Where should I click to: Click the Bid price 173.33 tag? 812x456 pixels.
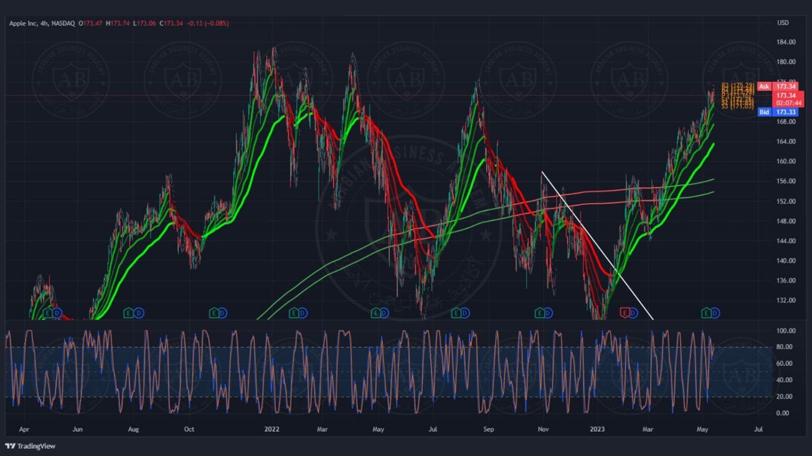point(785,112)
